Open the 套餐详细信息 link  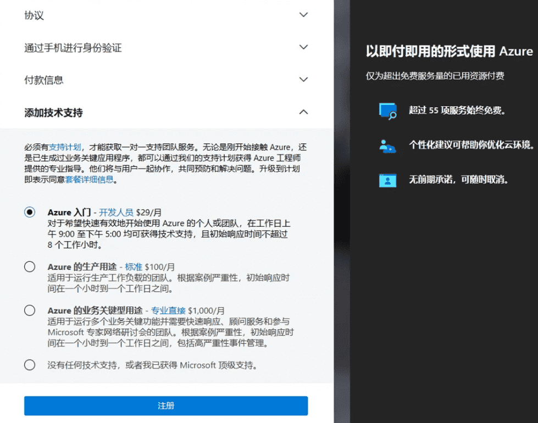[x=89, y=180]
